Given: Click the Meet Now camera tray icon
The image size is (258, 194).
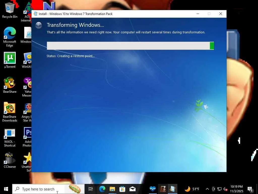Looking at the screenshot, I should point(213,189).
